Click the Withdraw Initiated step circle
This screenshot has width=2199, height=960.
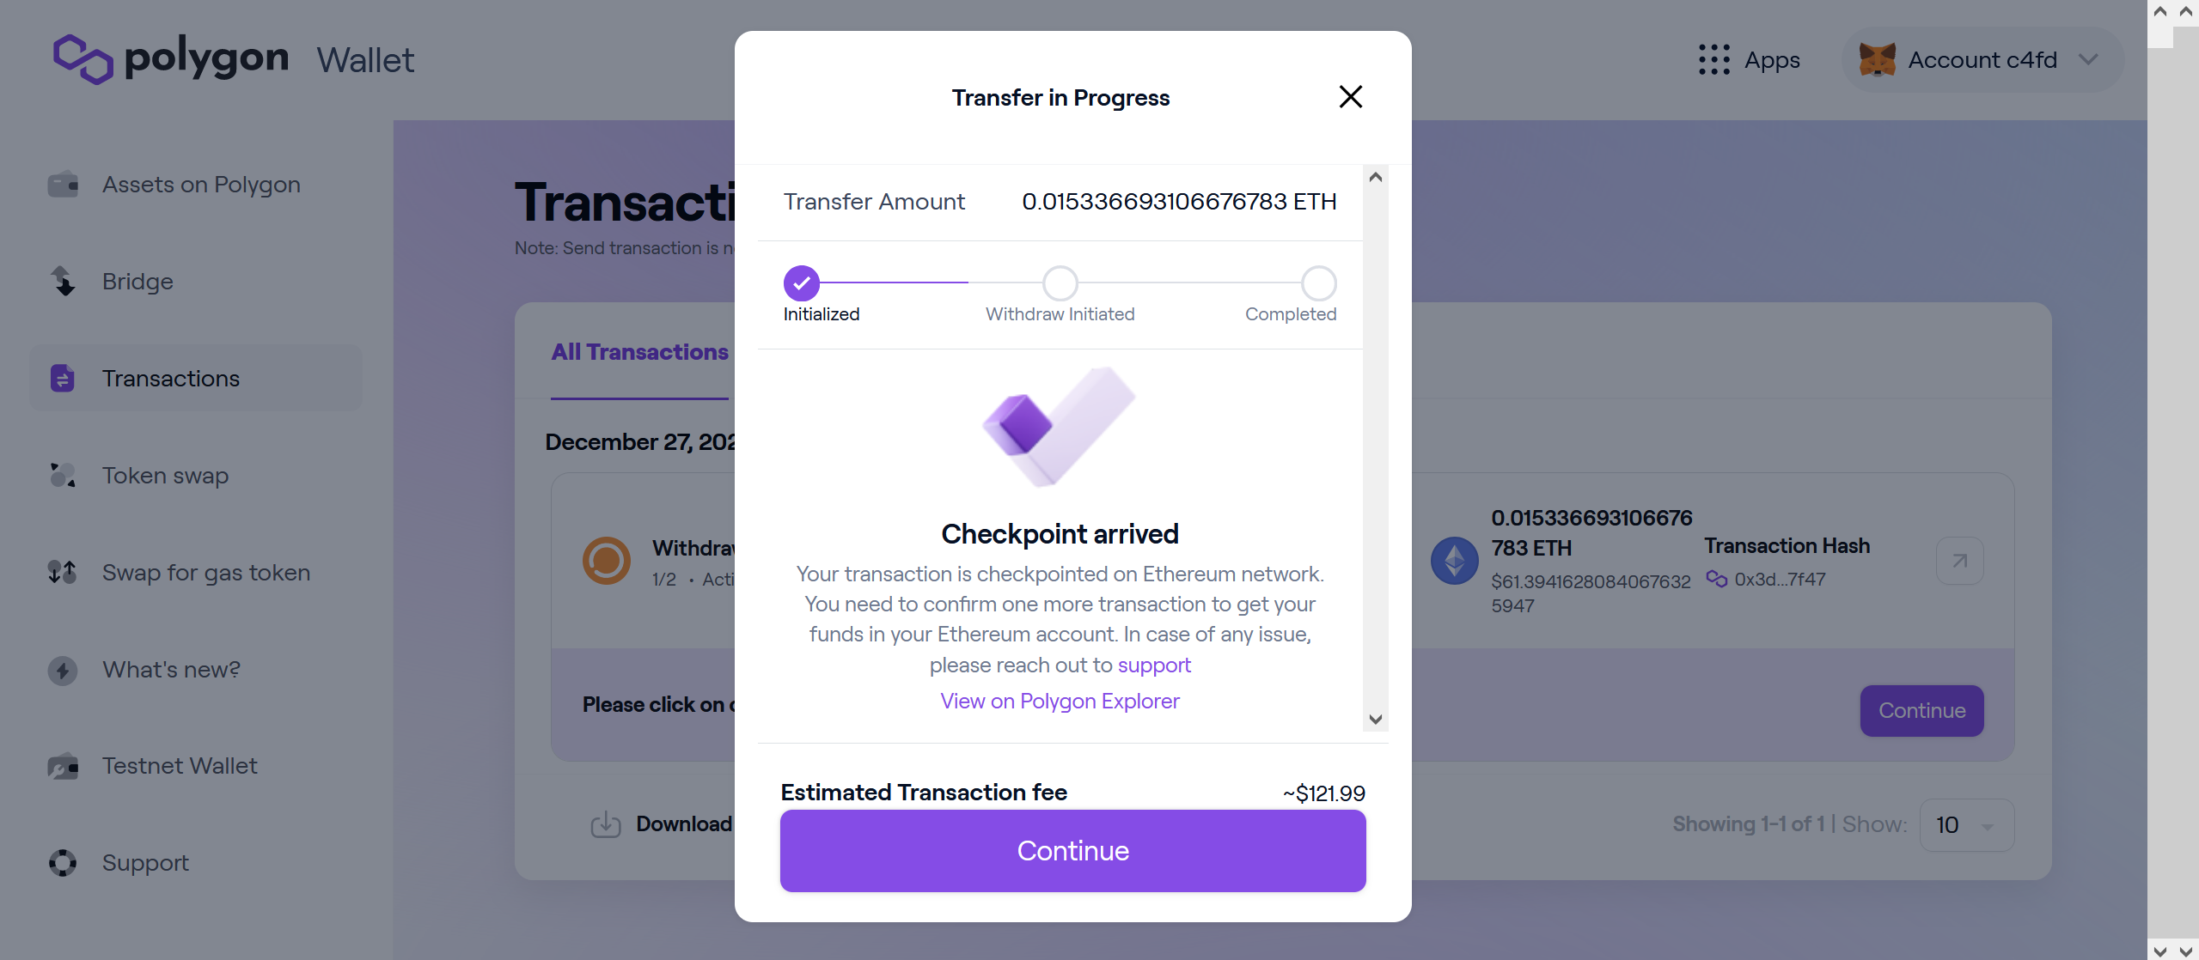pyautogui.click(x=1060, y=283)
